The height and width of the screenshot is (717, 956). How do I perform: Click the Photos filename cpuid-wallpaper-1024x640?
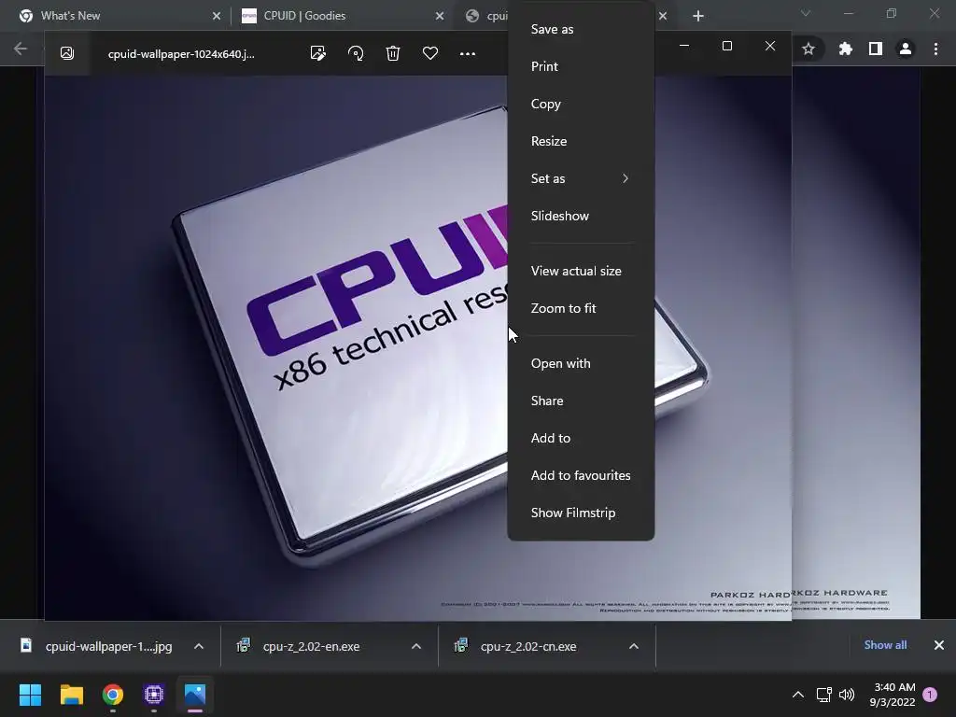[x=181, y=53]
